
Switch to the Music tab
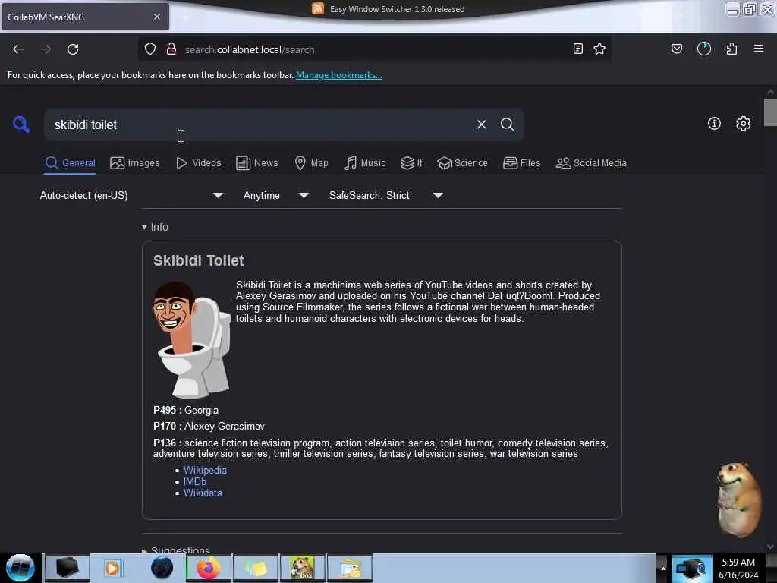tap(365, 163)
